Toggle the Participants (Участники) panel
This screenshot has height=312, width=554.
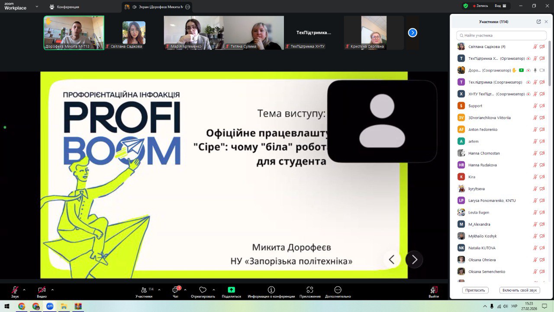(144, 290)
